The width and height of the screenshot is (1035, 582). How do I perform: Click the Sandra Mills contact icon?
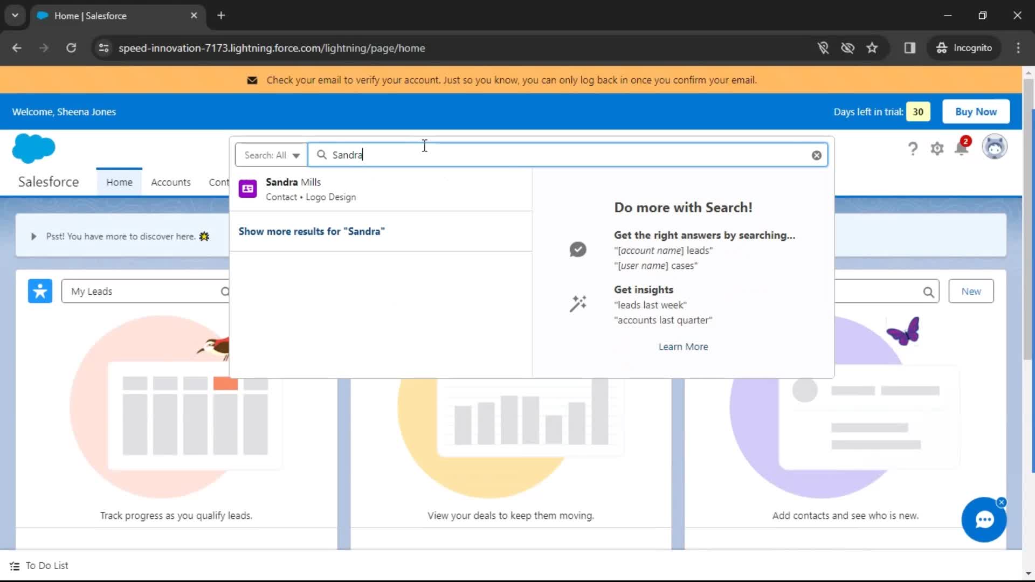(x=247, y=189)
